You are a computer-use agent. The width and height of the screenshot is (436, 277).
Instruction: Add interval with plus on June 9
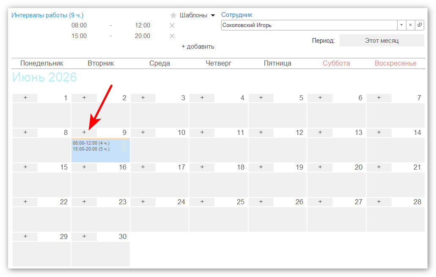tap(84, 132)
